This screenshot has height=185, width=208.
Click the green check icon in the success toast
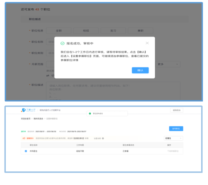[90, 114]
